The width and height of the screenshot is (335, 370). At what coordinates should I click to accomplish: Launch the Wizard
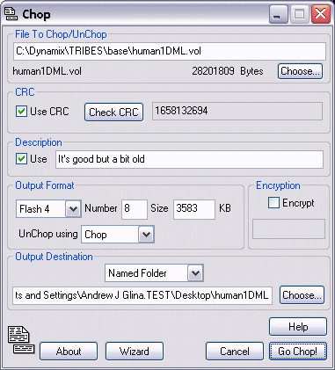(x=135, y=352)
